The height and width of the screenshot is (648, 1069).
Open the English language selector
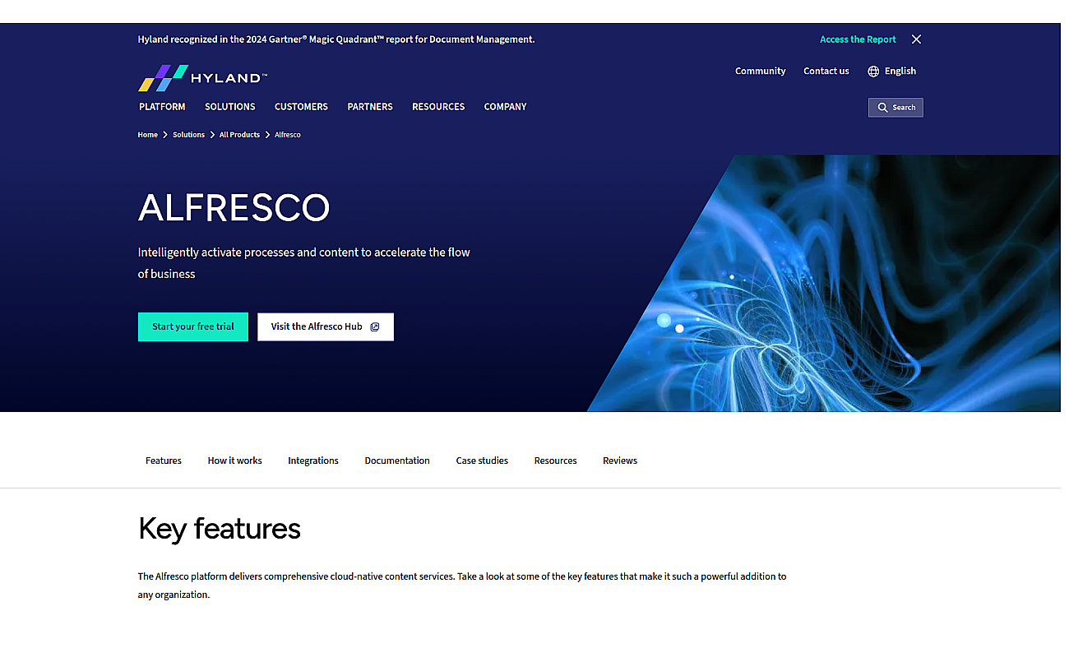pos(892,72)
